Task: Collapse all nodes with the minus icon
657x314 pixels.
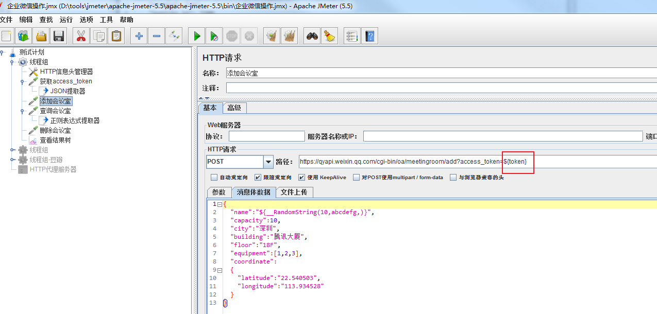Action: [x=157, y=36]
